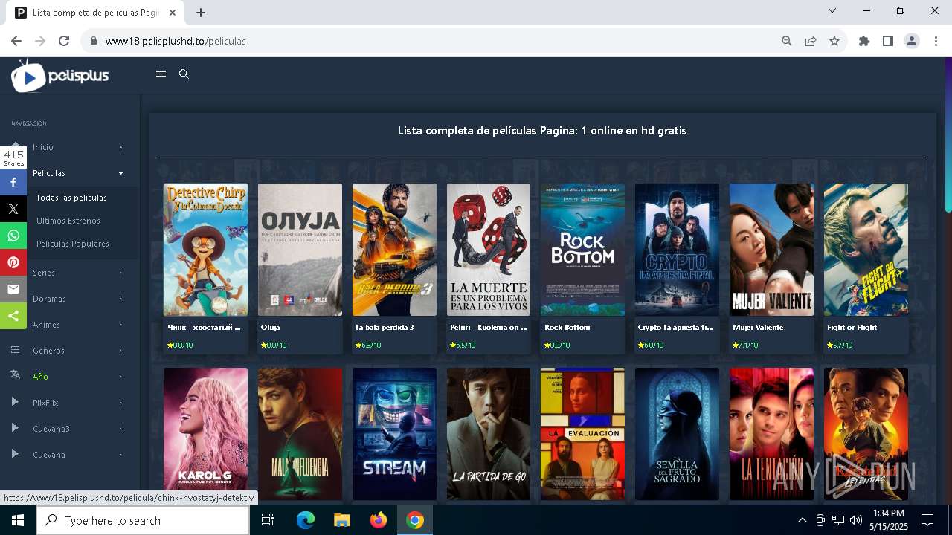Toggle the browser side panel icon
Screen dimensions: 952x535
click(888, 41)
